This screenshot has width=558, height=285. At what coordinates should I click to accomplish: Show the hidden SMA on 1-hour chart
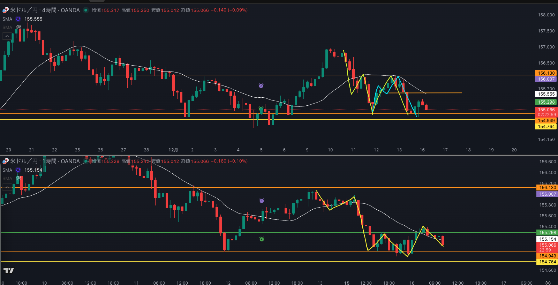coord(18,178)
